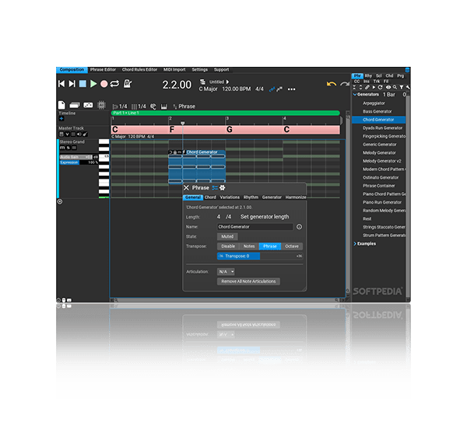This screenshot has width=467, height=422.
Task: Click Set generator length
Action: [x=265, y=217]
